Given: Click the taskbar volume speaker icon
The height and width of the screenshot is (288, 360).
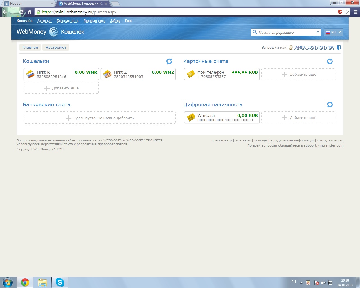Looking at the screenshot, I should (323, 283).
